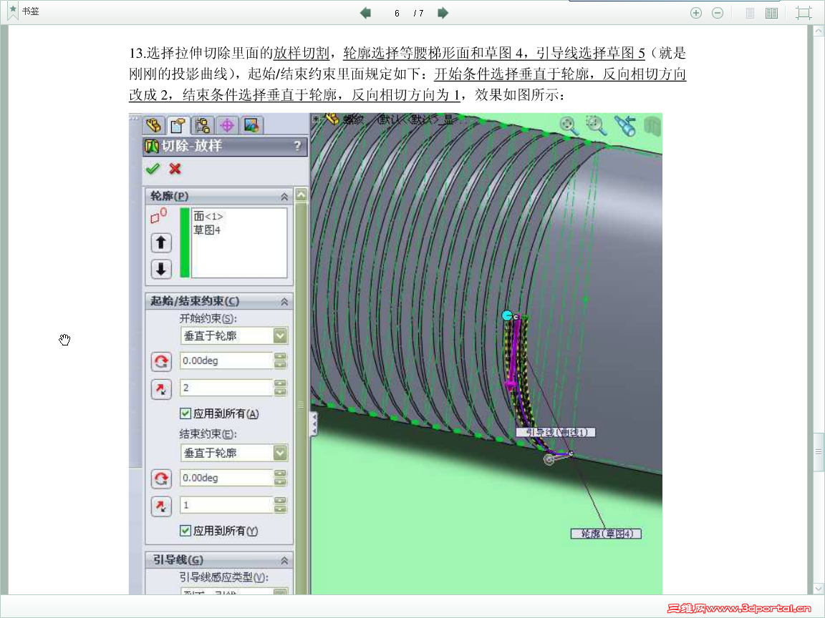825x618 pixels.
Task: Select 轮廓(草图4) callout label
Action: (606, 534)
